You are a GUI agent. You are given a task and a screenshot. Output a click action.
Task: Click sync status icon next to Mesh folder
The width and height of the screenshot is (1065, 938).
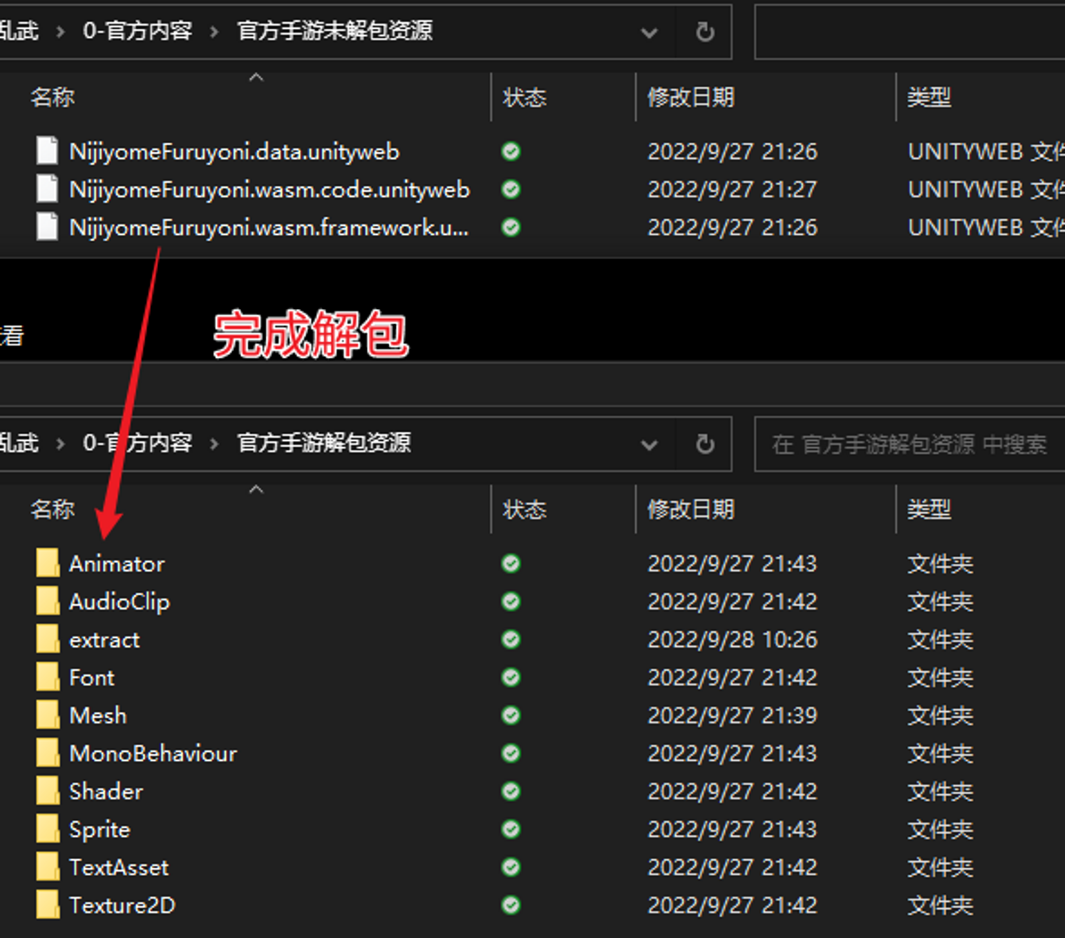(510, 715)
